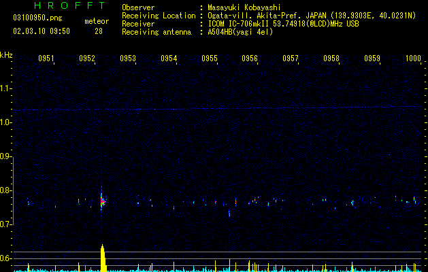This screenshot has width=428, height=272.
Task: Click the Receiver label
Action: (x=138, y=24)
